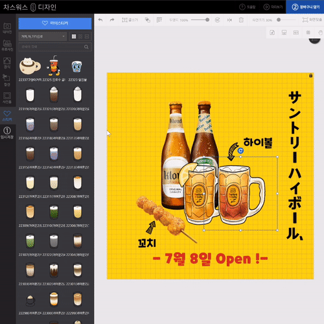The image size is (324, 324).
Task: Select the 하이볼 text on canvas
Action: 258,143
